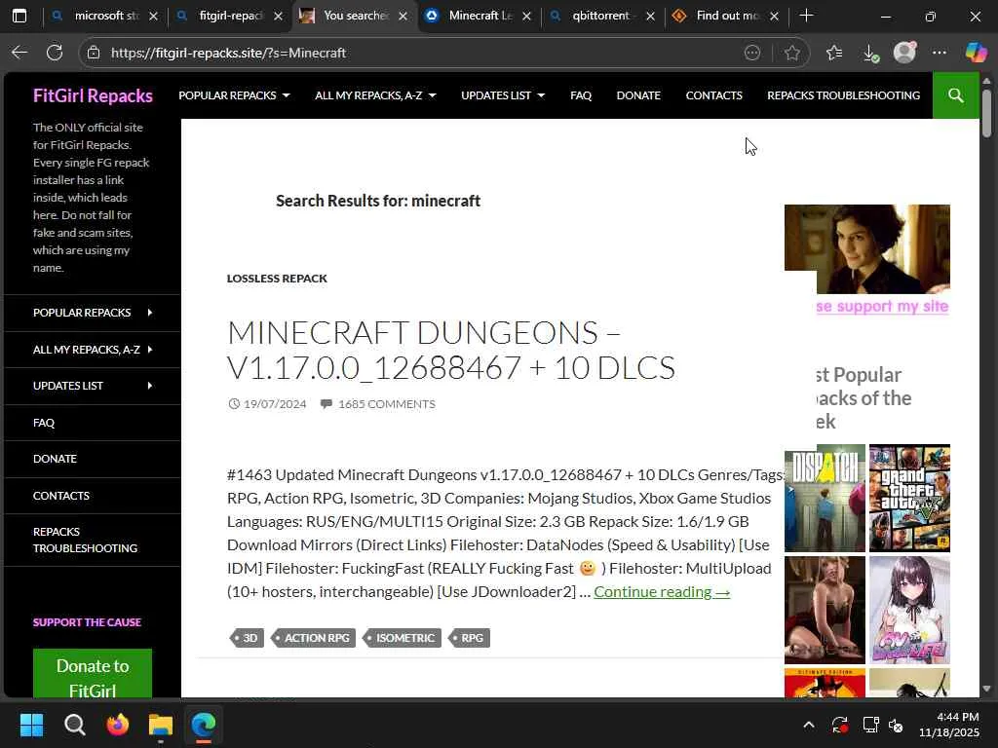The height and width of the screenshot is (748, 998).
Task: Add page to favorites star
Action: [x=791, y=53]
